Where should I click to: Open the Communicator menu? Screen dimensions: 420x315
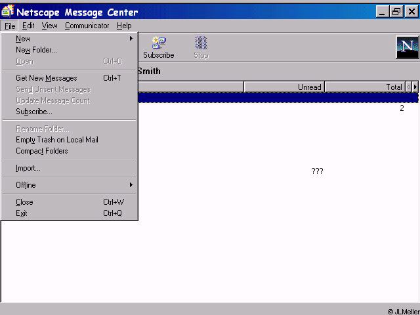tap(87, 26)
